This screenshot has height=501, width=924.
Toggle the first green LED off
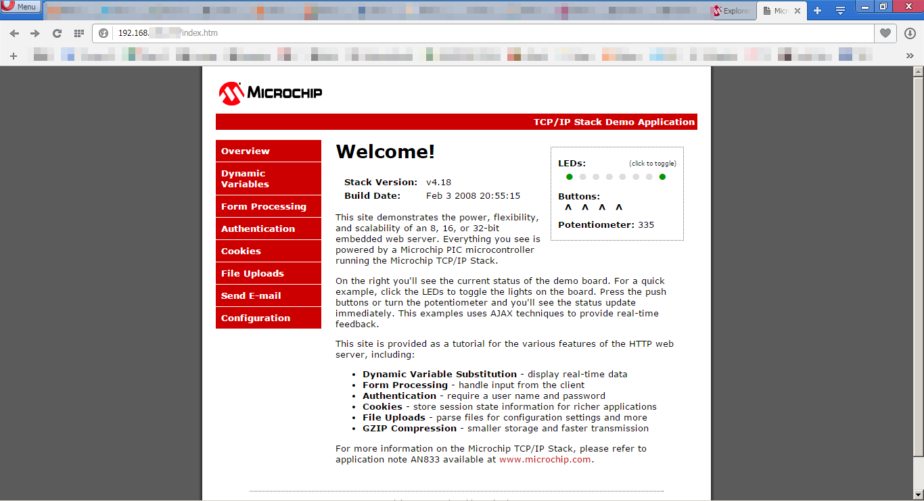coord(570,177)
